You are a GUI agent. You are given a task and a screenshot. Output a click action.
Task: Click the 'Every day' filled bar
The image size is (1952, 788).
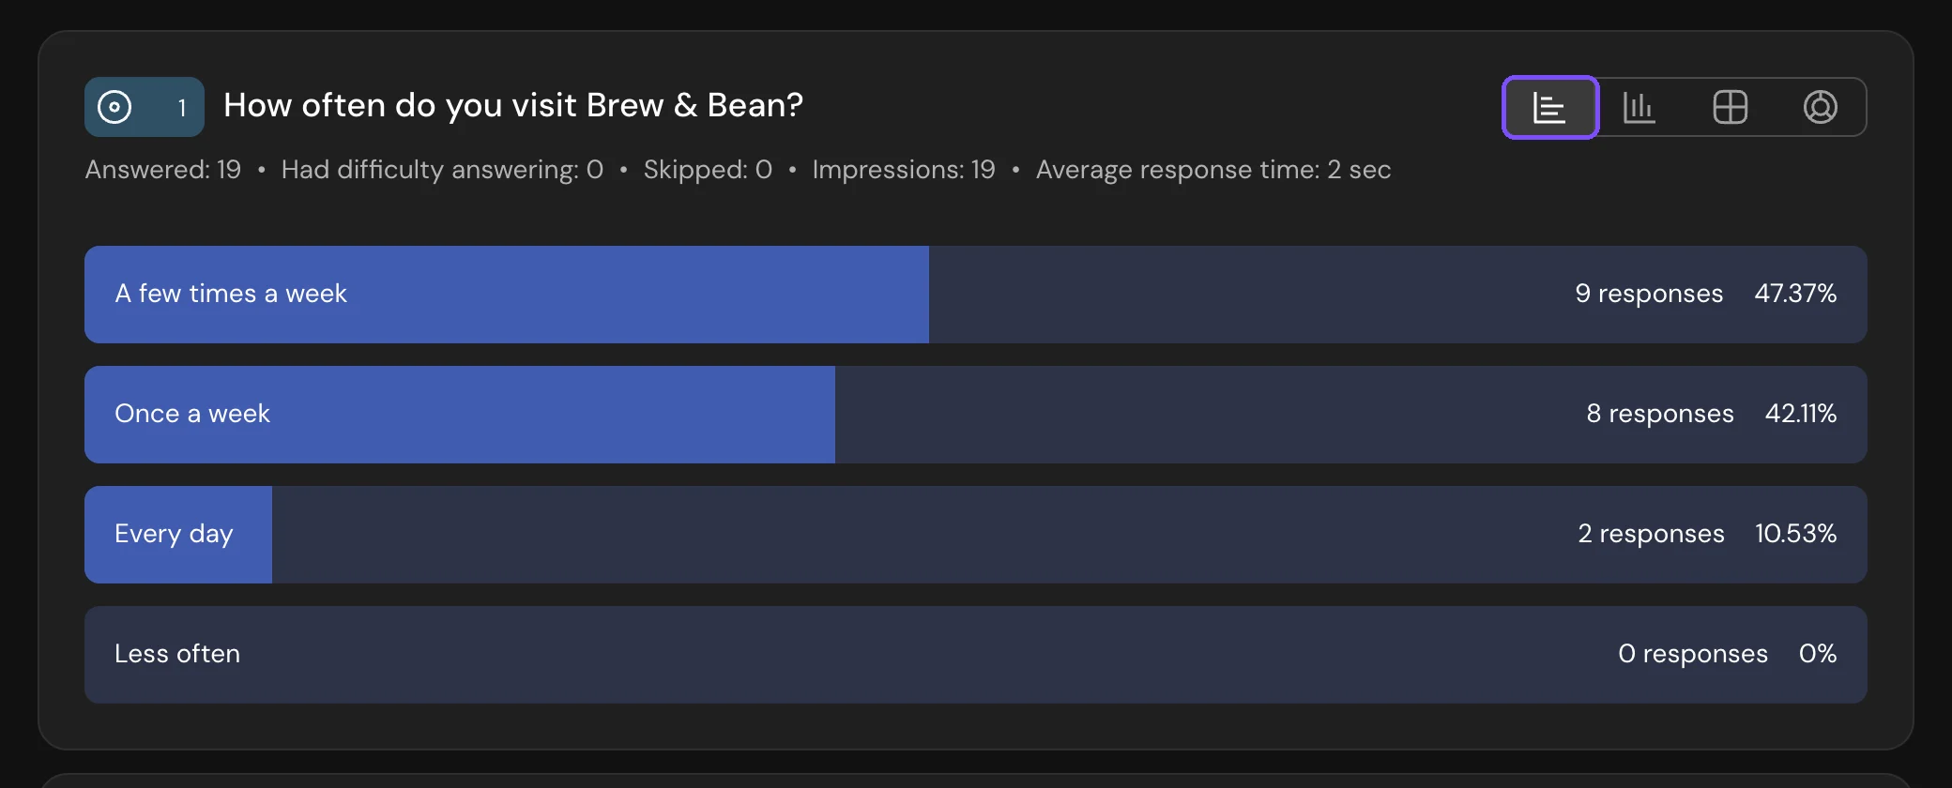(x=178, y=535)
